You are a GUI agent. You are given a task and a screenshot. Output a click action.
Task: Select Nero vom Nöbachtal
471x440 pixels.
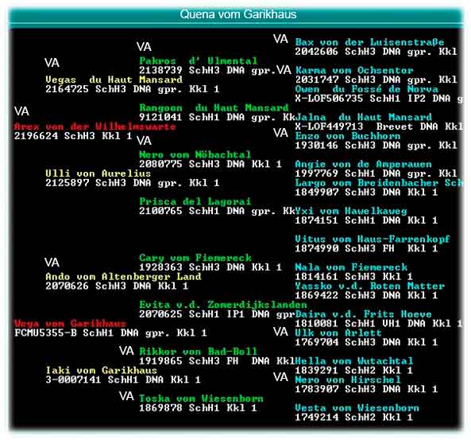click(195, 154)
